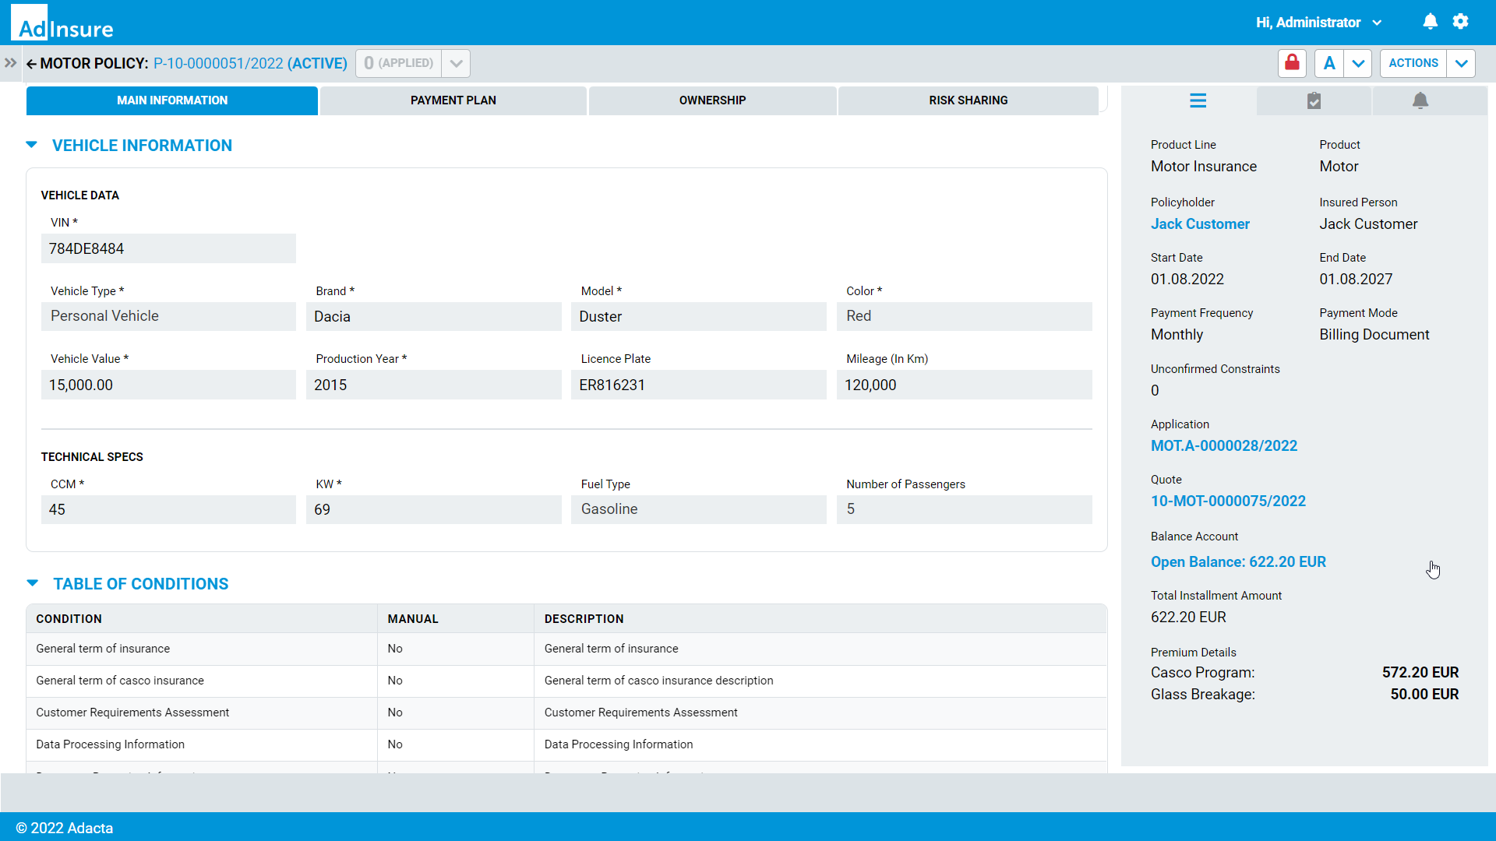Open the Risk Sharing tab
1496x841 pixels.
(968, 100)
